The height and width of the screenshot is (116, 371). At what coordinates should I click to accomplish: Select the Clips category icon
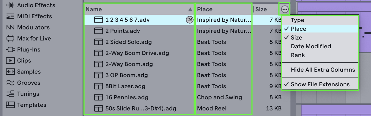click(x=10, y=61)
